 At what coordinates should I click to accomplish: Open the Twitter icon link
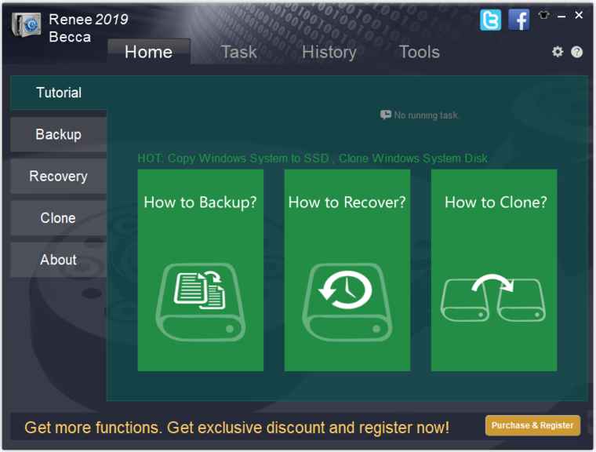click(x=490, y=20)
